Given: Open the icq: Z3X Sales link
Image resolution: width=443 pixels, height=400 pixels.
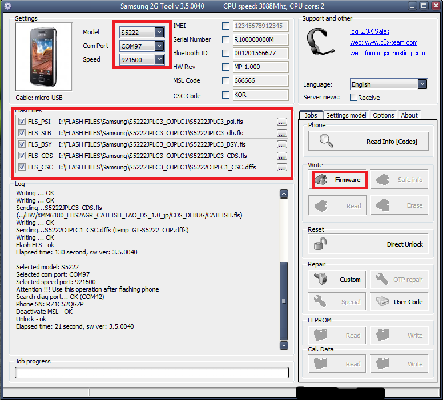Looking at the screenshot, I should pos(369,31).
